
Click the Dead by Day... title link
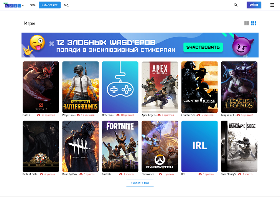coord(71,174)
